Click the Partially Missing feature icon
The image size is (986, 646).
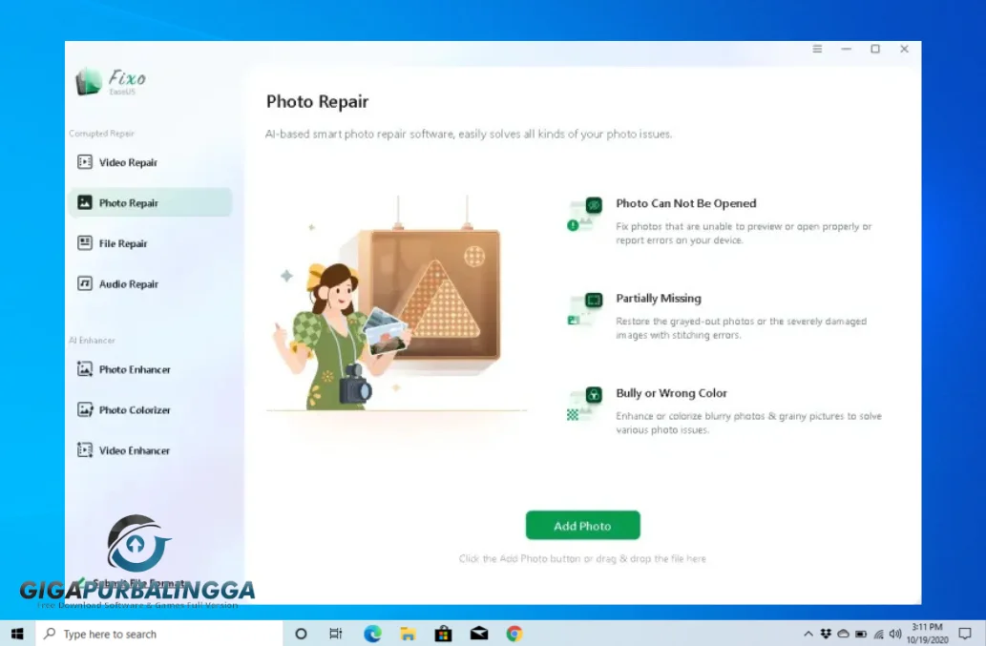pyautogui.click(x=584, y=309)
